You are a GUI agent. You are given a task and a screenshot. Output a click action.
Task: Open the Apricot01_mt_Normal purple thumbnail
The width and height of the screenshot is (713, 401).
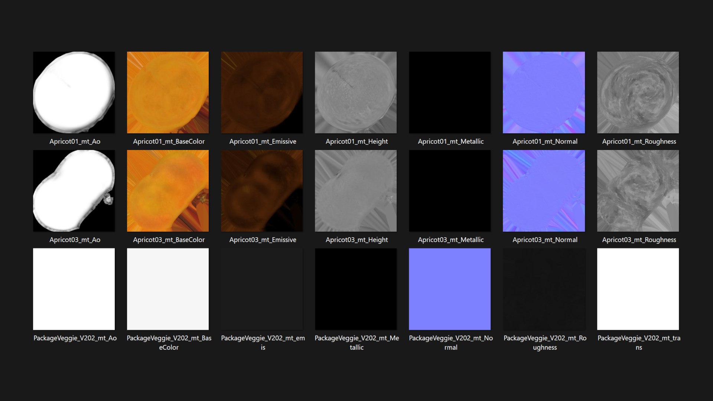544,92
